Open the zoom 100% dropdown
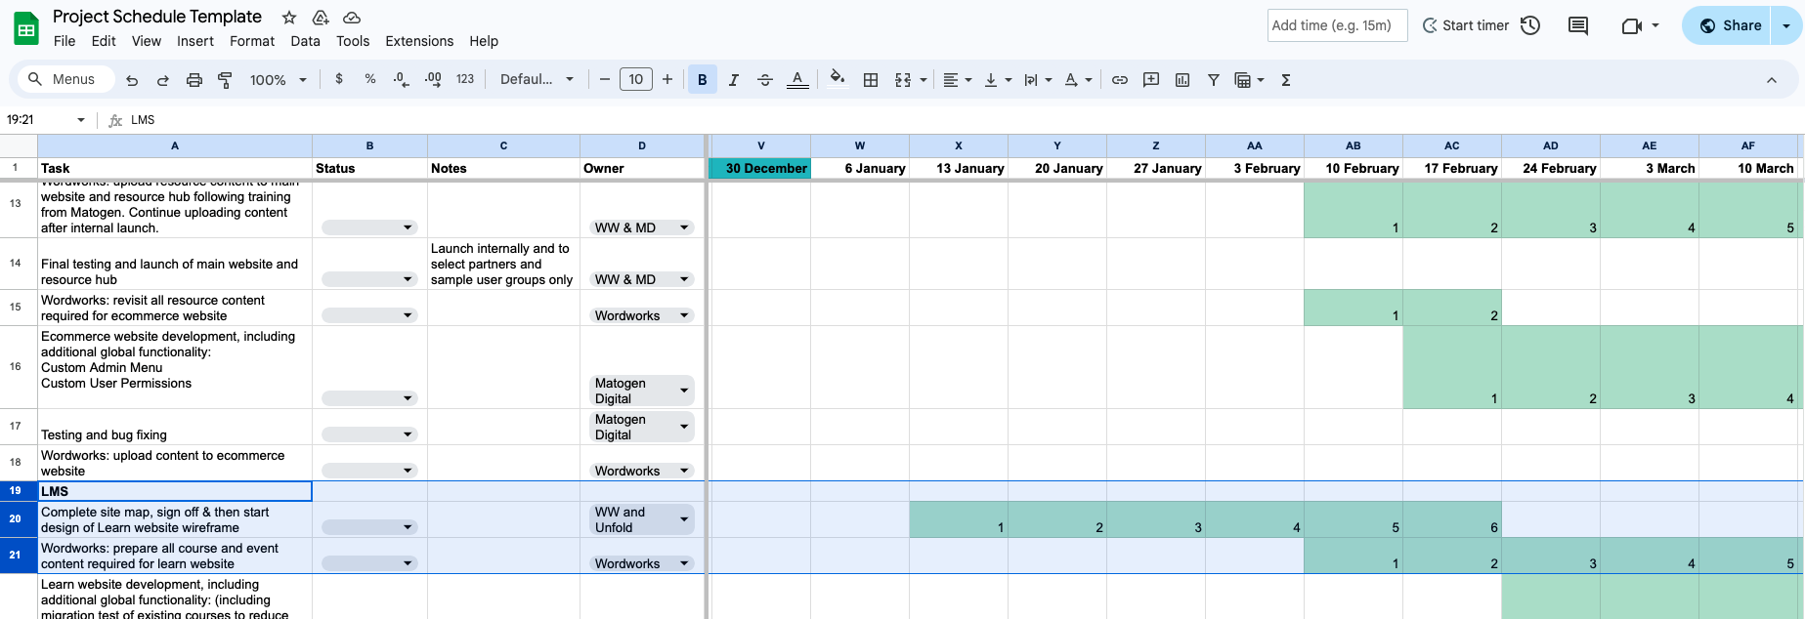 (x=278, y=80)
